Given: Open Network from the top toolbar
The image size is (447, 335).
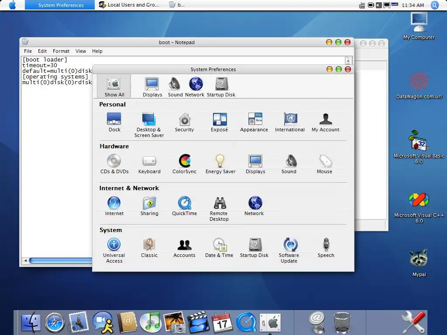Looking at the screenshot, I should [195, 87].
